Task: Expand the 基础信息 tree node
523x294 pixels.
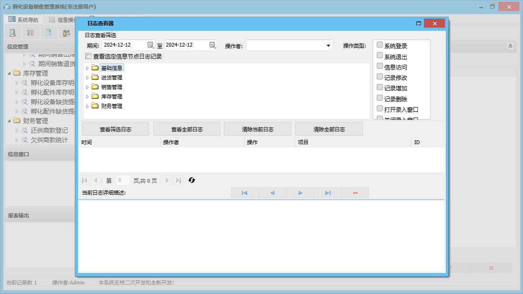Action: tap(87, 68)
